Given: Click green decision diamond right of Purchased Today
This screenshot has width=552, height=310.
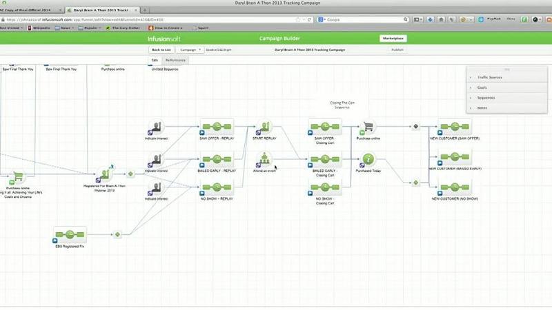Looking at the screenshot, I should pyautogui.click(x=416, y=183).
